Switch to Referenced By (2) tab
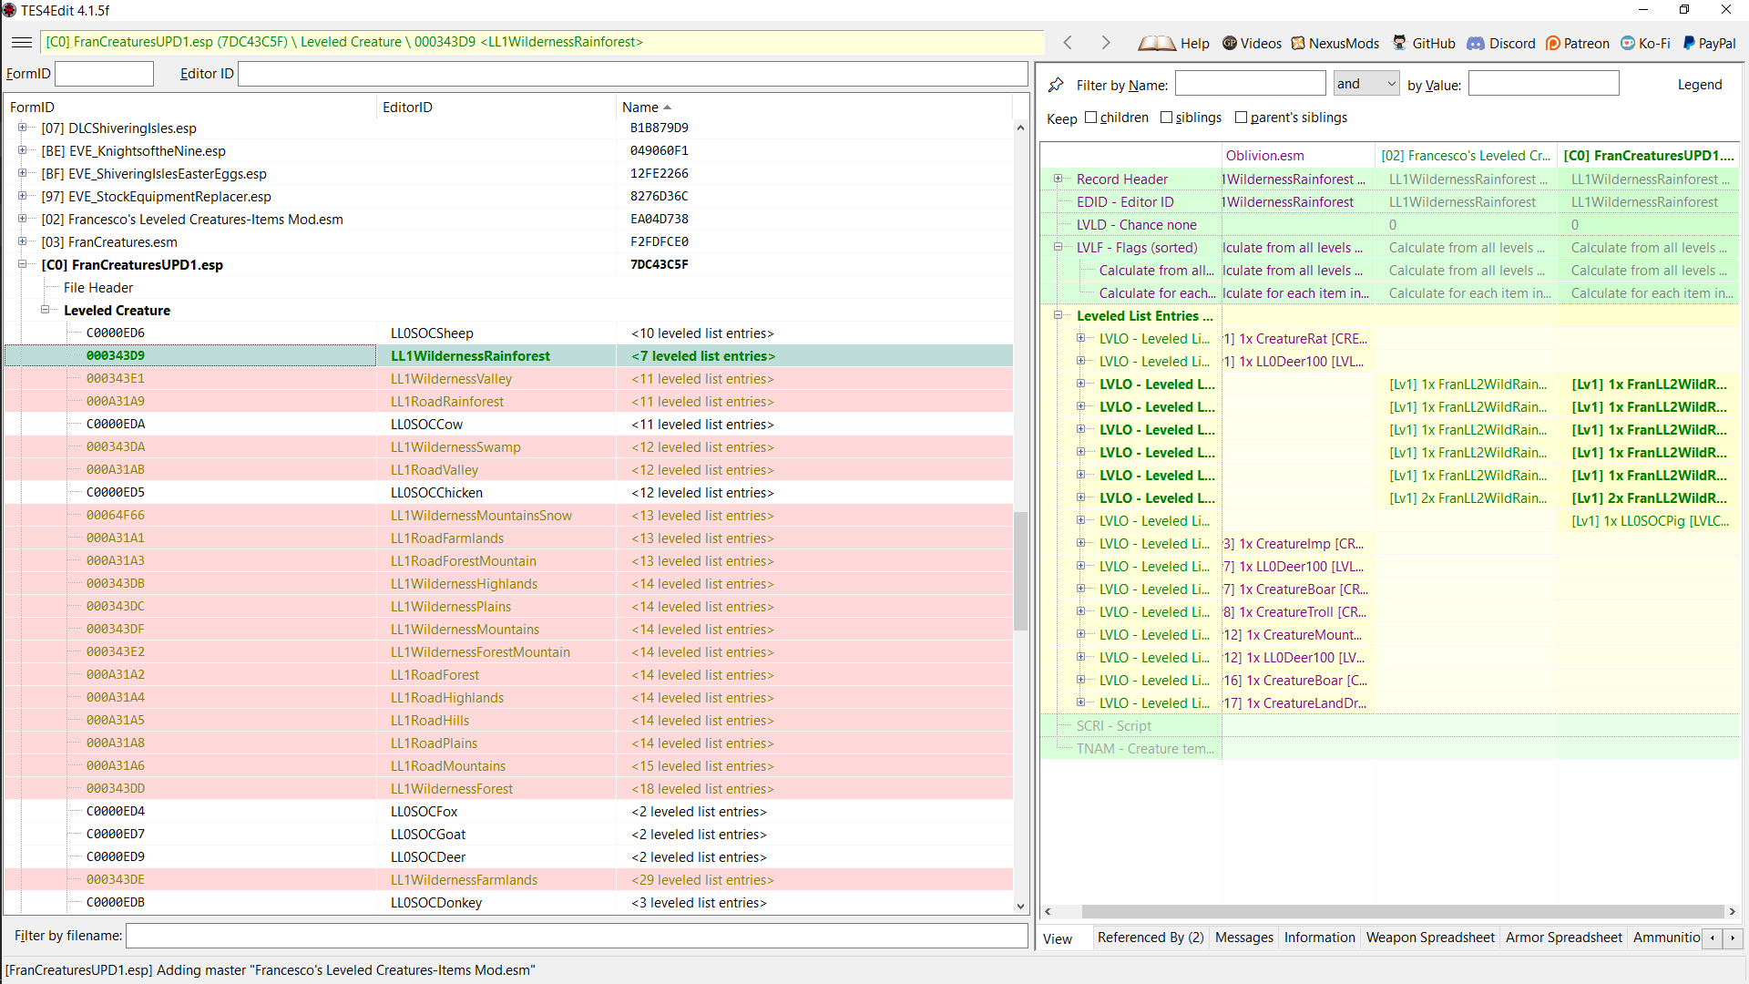Image resolution: width=1749 pixels, height=984 pixels. point(1151,938)
